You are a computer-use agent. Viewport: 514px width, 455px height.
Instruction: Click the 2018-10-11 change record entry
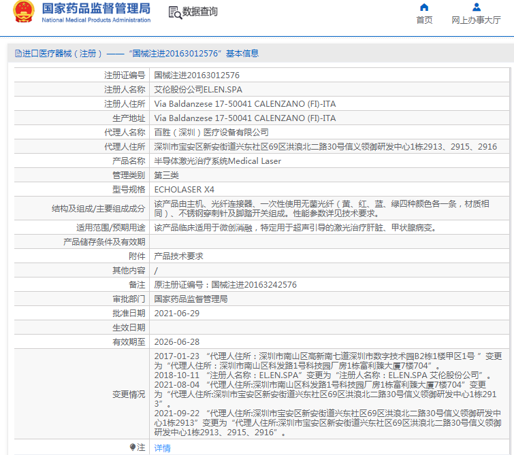pos(323,375)
